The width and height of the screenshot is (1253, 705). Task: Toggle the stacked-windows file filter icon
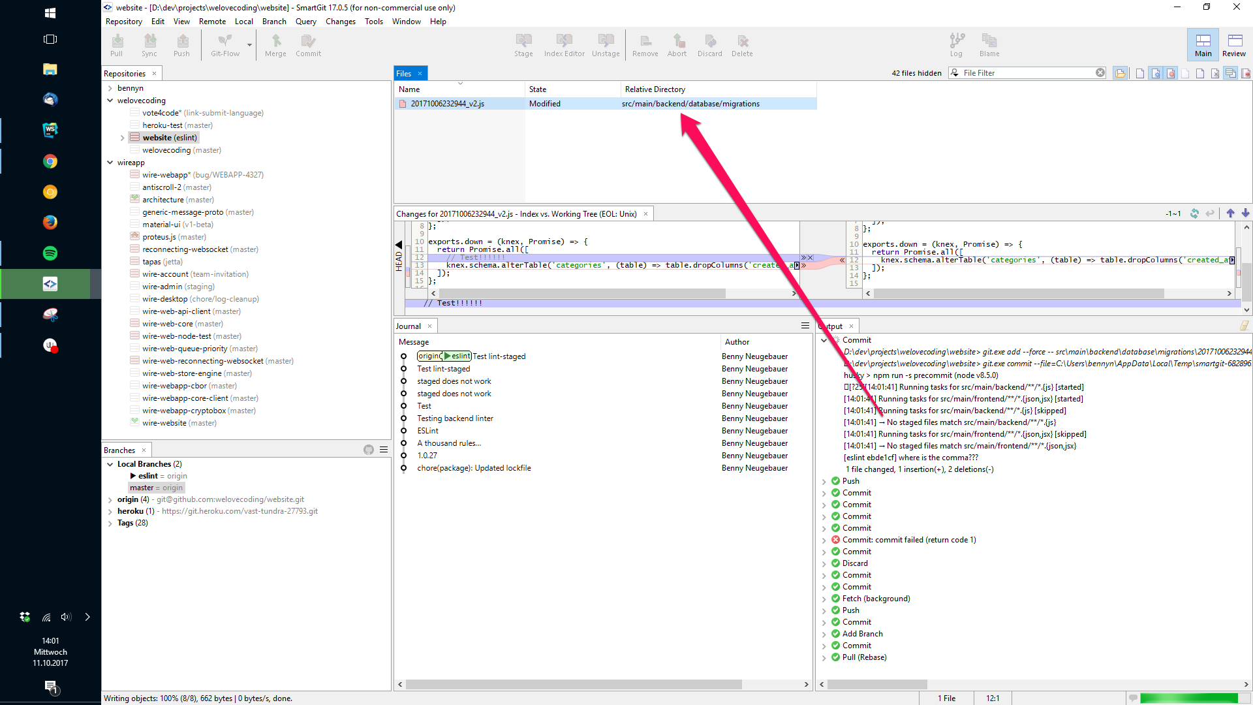tap(1230, 73)
